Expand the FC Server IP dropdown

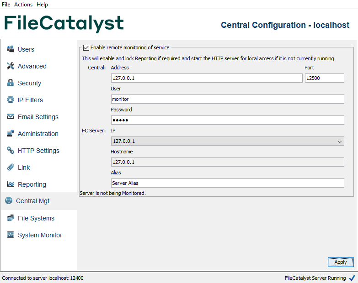340,141
